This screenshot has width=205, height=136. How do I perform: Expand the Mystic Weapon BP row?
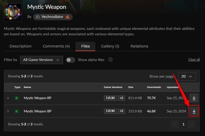[8, 111]
